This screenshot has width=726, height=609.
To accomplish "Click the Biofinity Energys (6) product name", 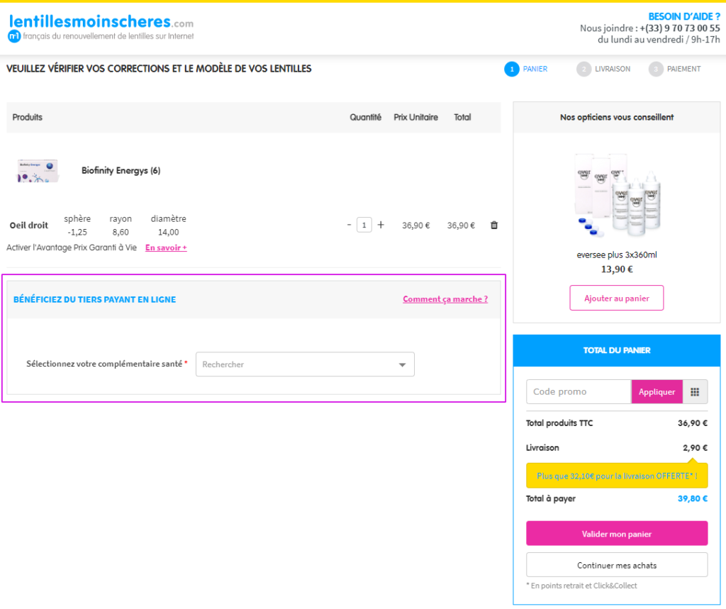I will [x=121, y=170].
